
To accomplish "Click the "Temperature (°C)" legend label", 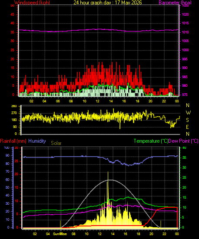I will (151, 141).
